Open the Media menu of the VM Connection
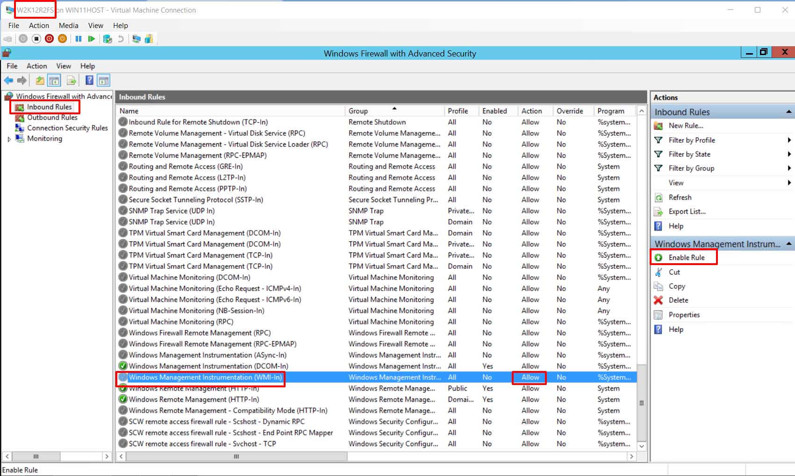This screenshot has height=476, width=795. point(68,25)
